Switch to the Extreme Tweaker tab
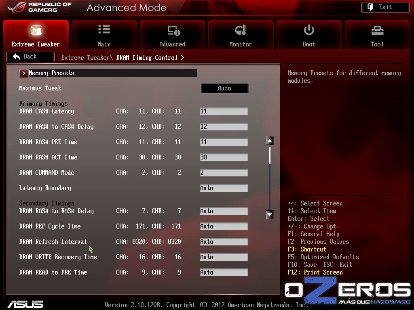This screenshot has width=414, height=310. (x=36, y=35)
